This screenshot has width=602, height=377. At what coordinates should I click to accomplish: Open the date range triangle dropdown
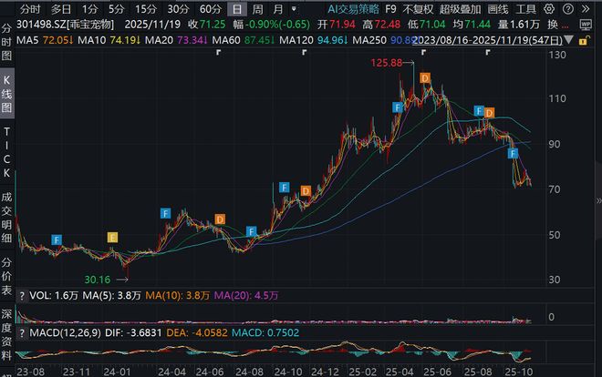coord(569,40)
